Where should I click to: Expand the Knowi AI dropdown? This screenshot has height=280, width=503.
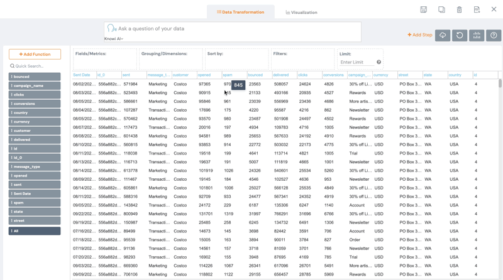(114, 39)
